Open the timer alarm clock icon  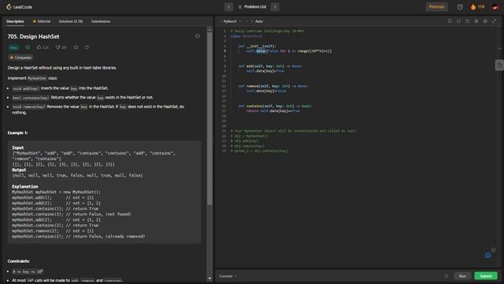(460, 7)
